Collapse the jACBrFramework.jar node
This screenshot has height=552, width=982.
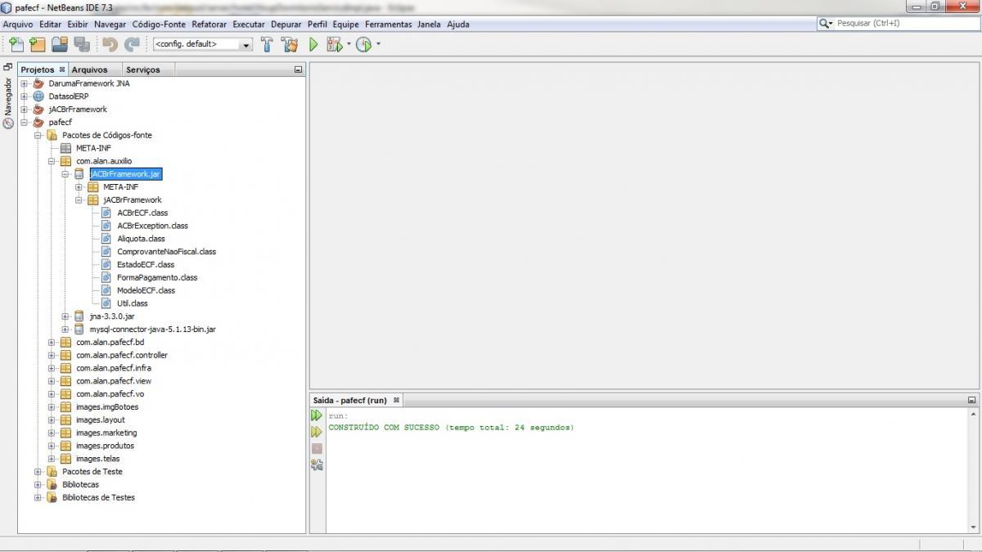coord(65,174)
